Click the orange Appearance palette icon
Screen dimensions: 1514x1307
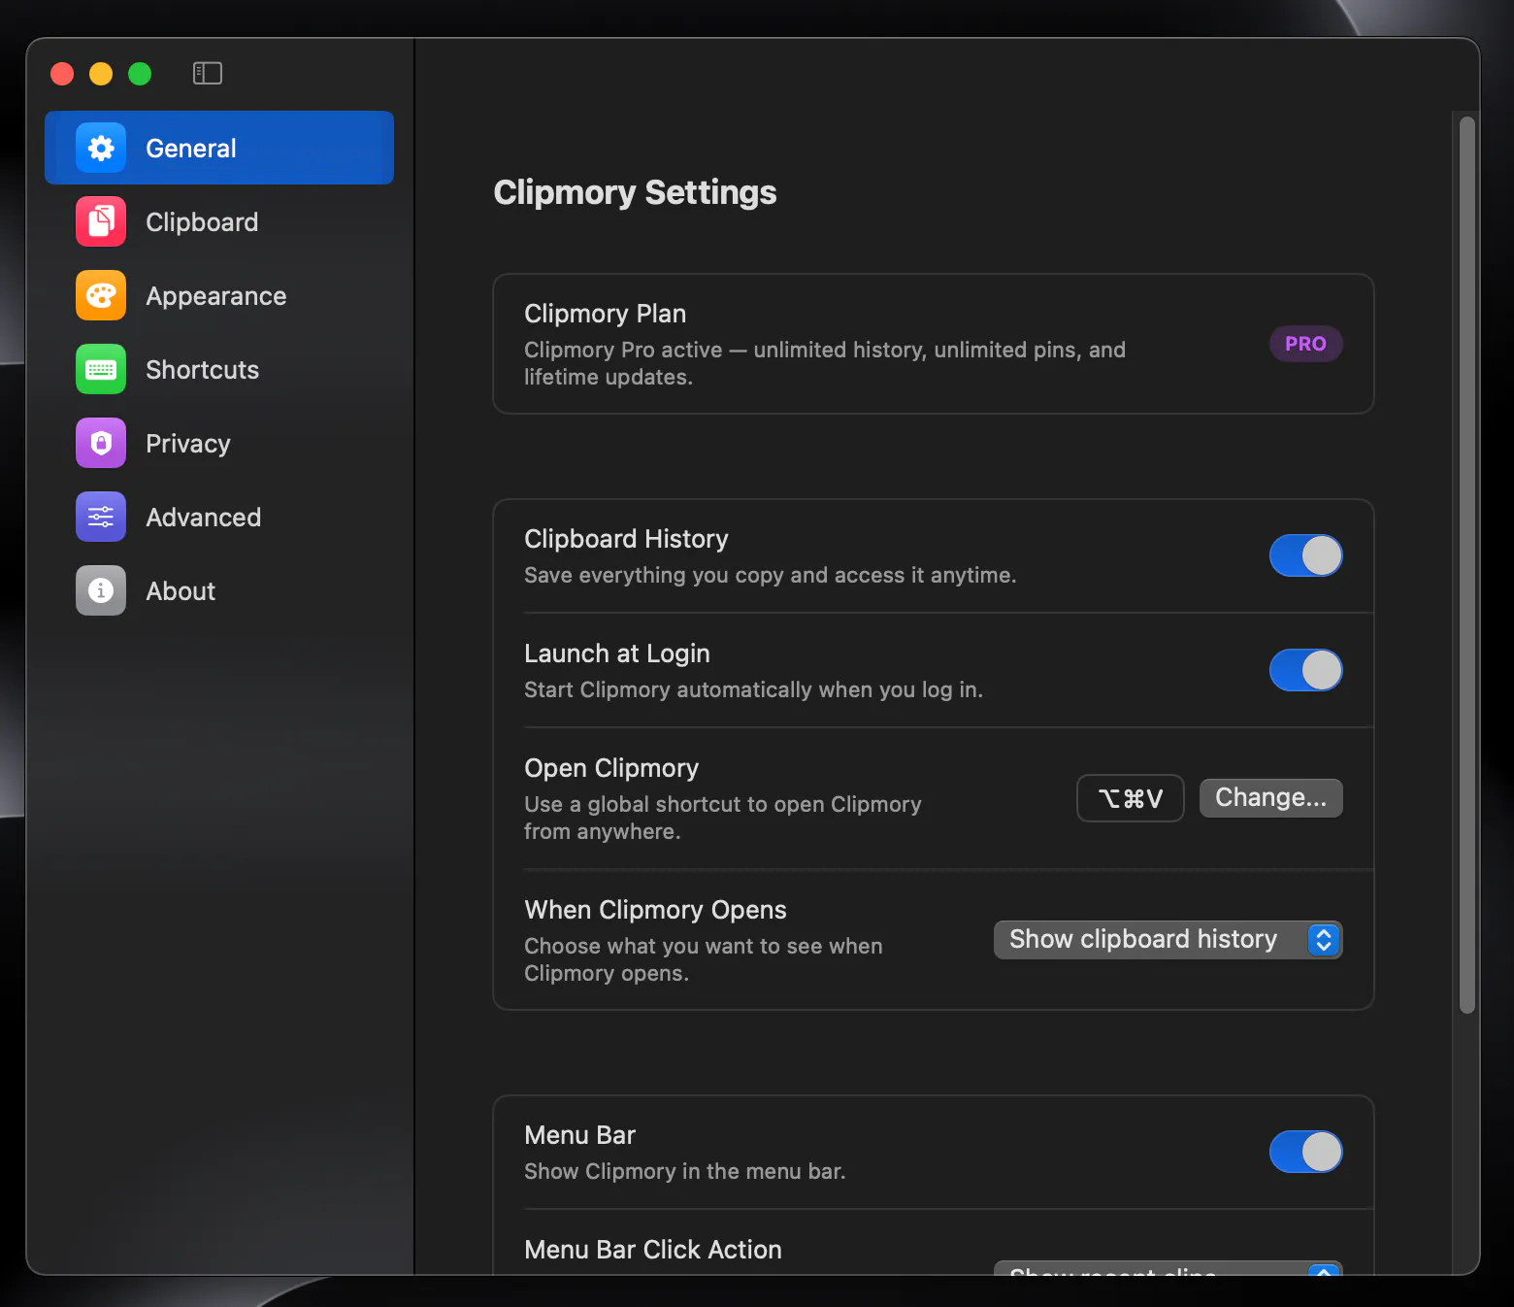101,295
